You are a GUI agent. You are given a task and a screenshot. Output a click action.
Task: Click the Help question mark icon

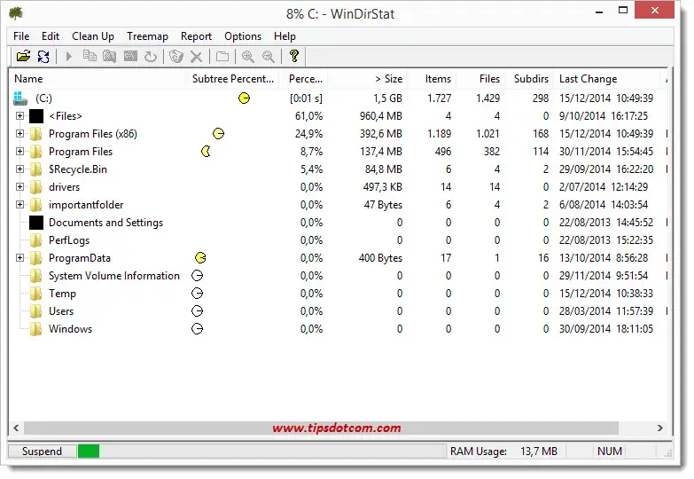[294, 56]
